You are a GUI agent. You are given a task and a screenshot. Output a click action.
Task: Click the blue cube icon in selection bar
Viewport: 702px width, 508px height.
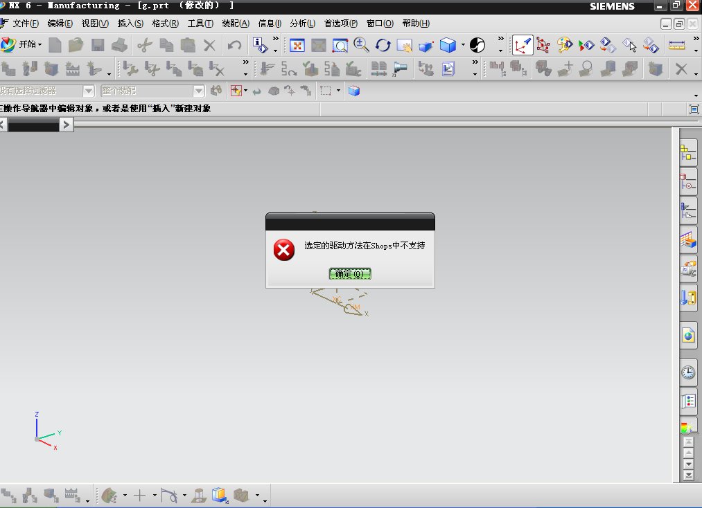[354, 91]
